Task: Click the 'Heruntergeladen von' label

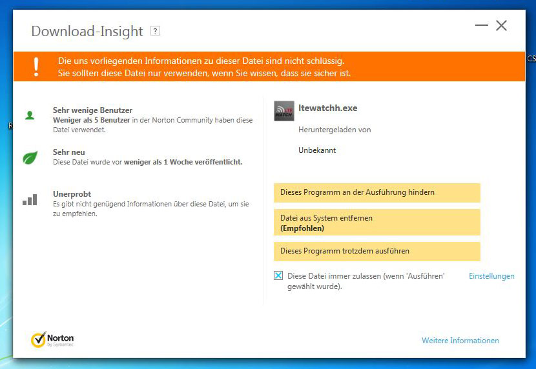Action: [x=335, y=130]
